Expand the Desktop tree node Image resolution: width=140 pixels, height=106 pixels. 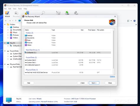coord(8,27)
